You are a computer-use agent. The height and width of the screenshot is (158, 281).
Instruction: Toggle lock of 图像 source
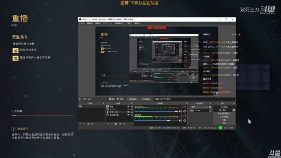[x=132, y=106]
